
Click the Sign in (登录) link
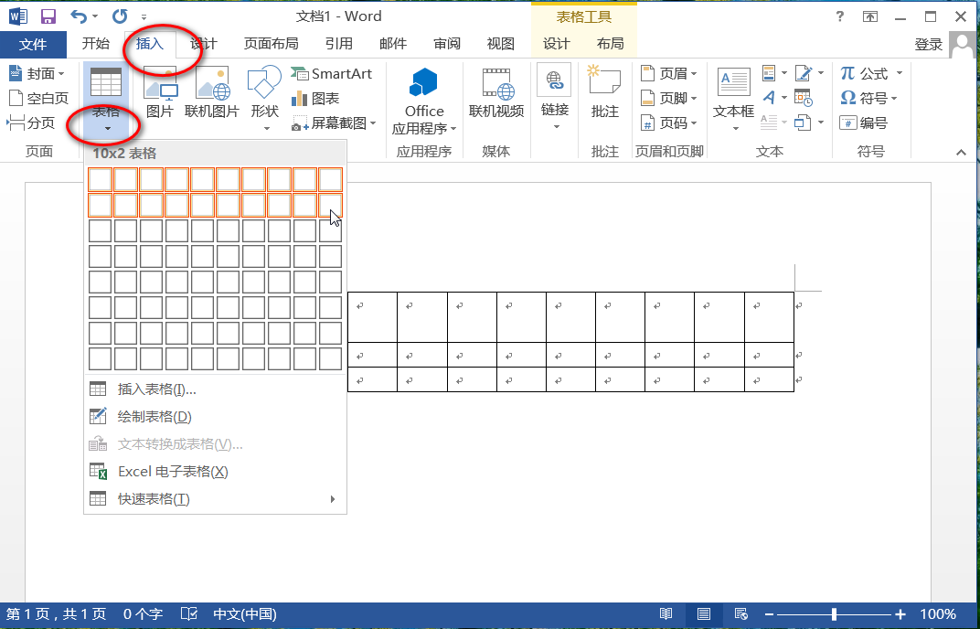click(928, 45)
